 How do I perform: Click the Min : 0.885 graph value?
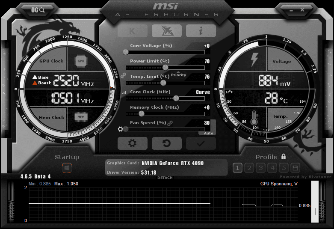click(40, 184)
